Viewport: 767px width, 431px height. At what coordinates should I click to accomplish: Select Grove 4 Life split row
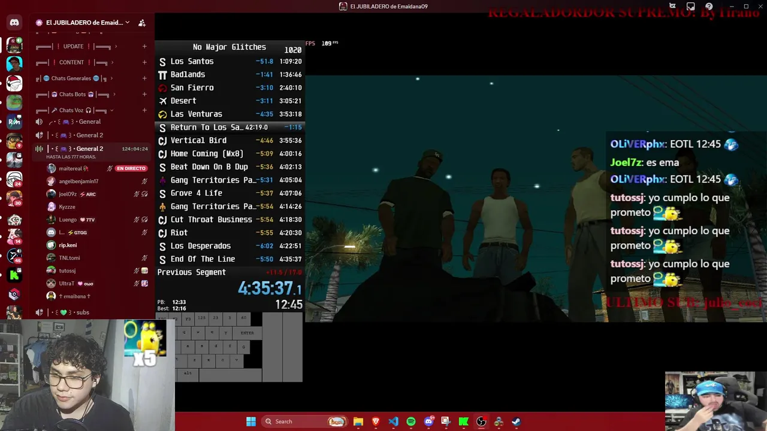pos(230,193)
